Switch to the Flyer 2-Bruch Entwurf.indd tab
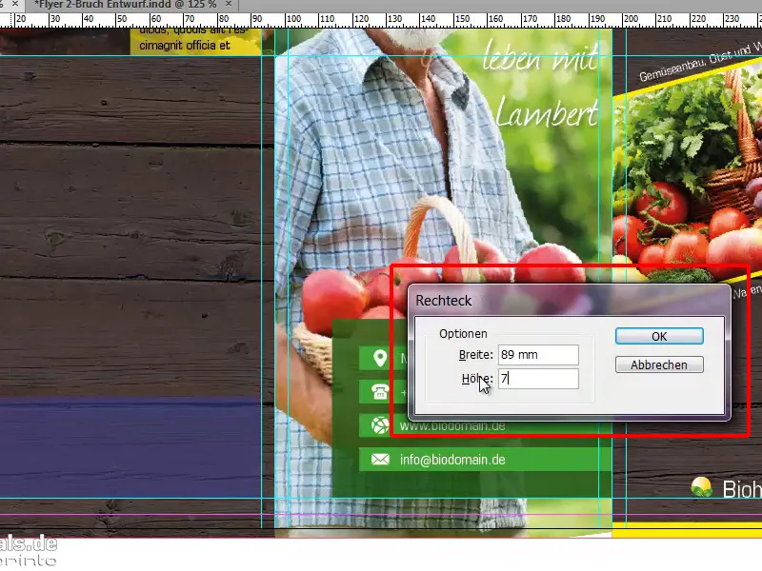Screen dimensions: 762x571 click(x=125, y=5)
